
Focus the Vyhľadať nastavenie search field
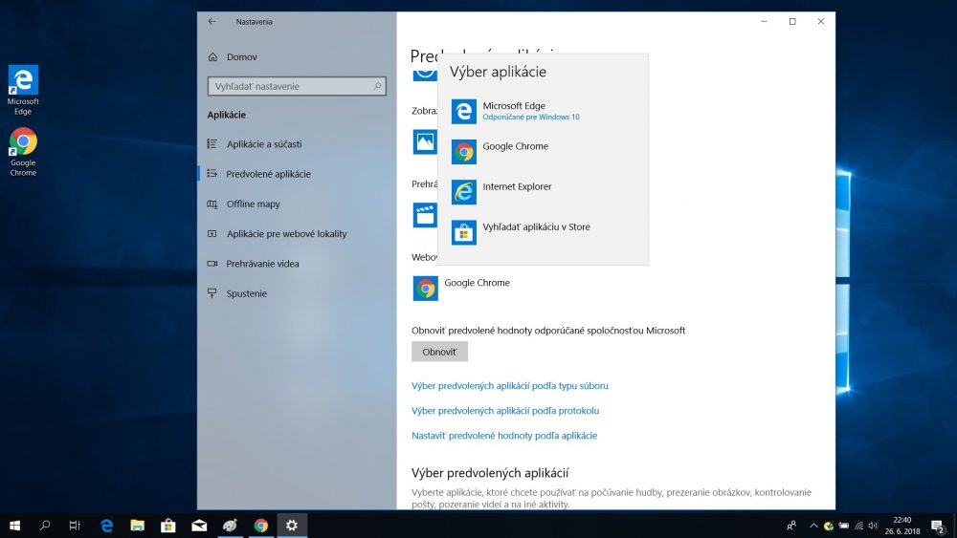pyautogui.click(x=297, y=87)
